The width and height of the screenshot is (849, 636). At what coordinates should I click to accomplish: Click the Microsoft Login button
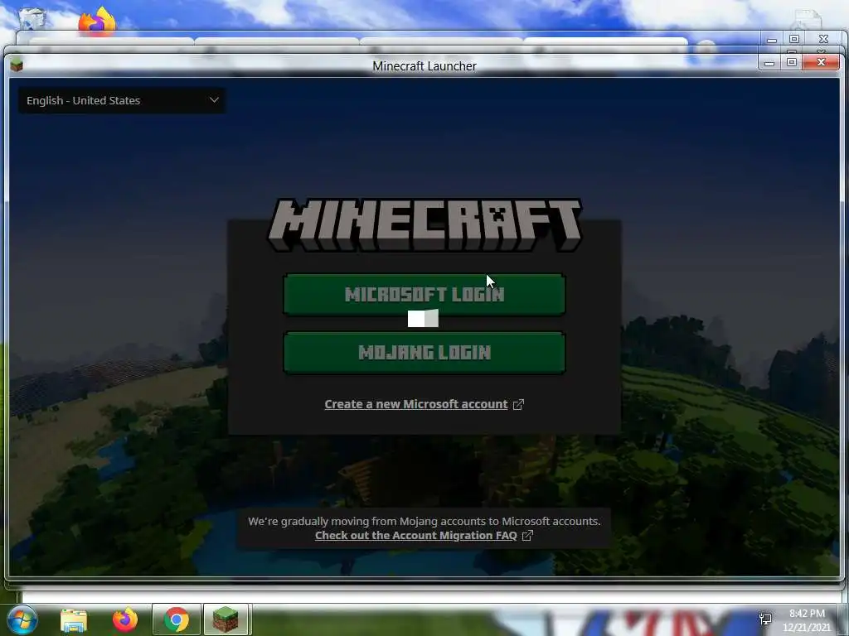(x=424, y=294)
